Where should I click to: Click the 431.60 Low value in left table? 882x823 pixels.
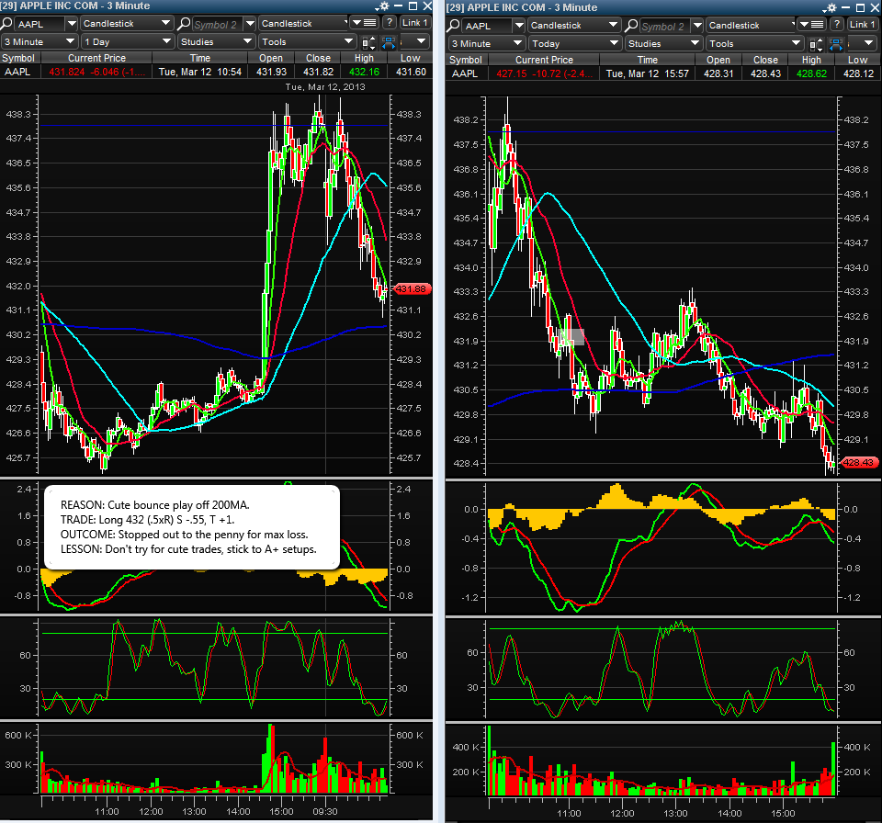click(x=411, y=72)
